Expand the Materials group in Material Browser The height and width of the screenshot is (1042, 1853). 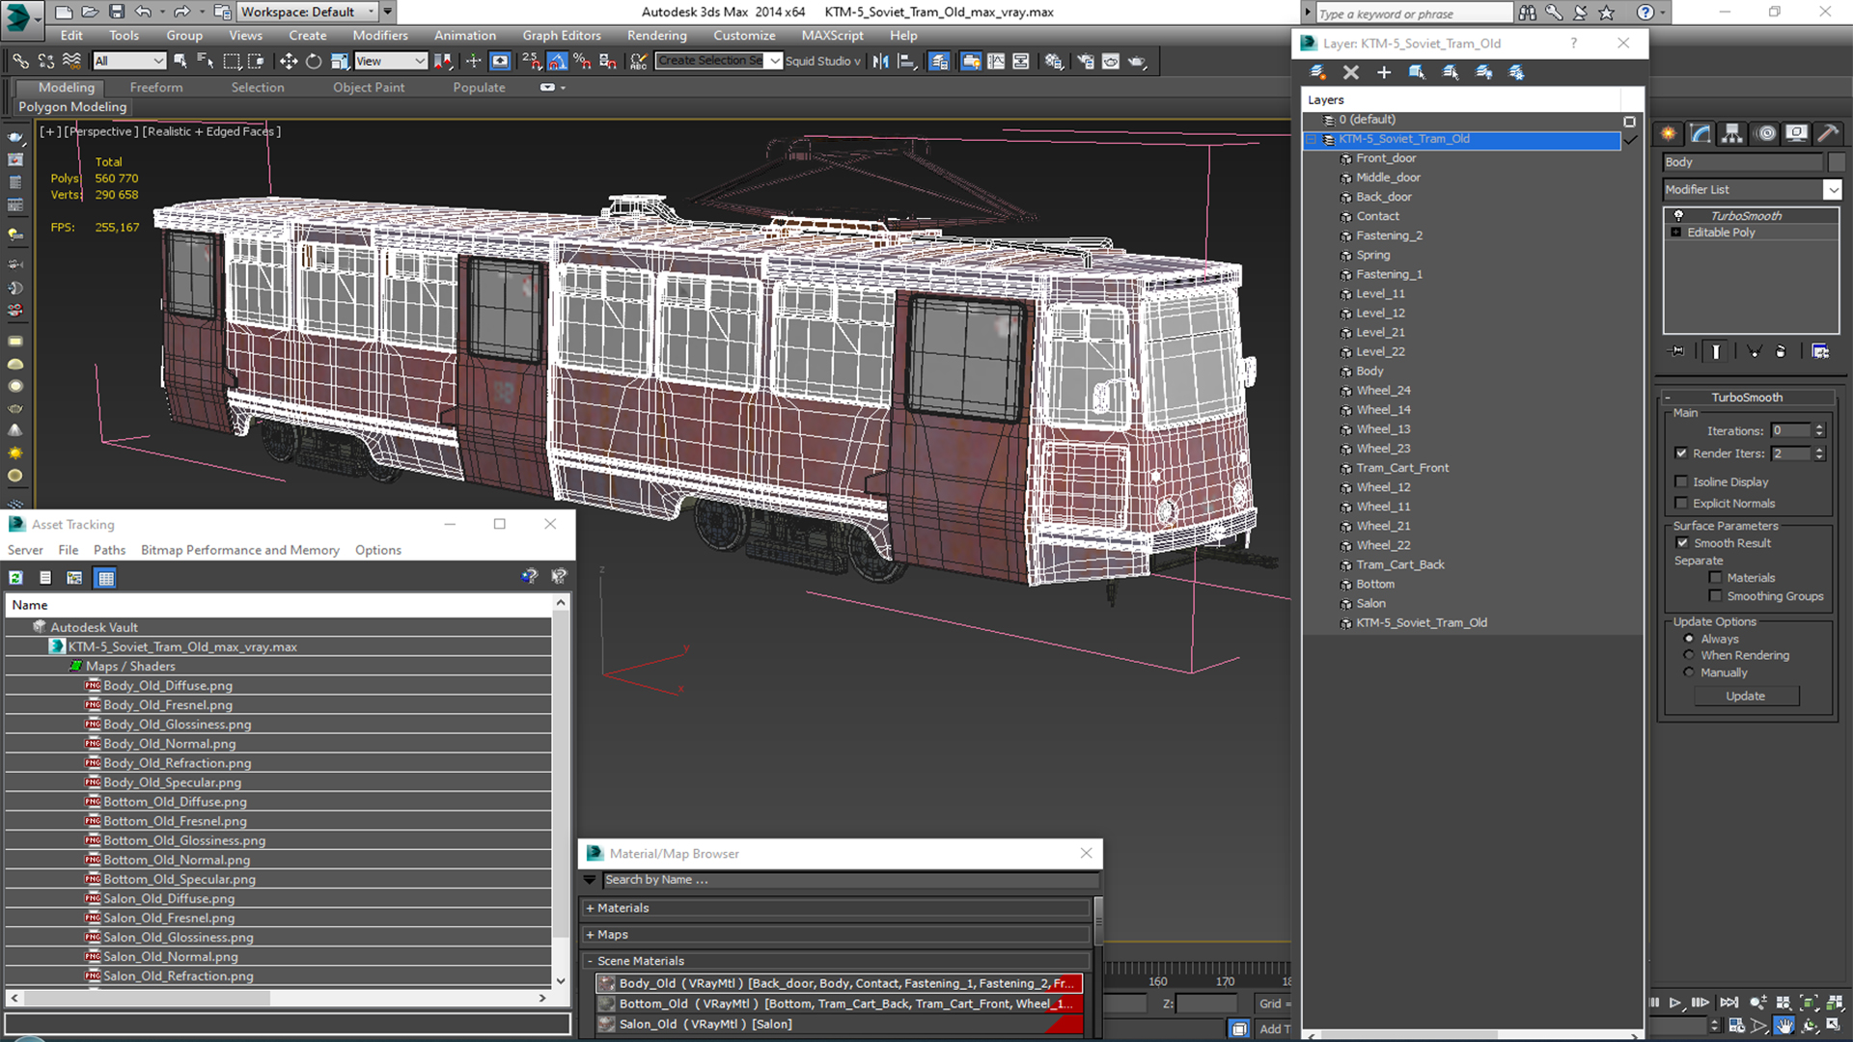[590, 909]
